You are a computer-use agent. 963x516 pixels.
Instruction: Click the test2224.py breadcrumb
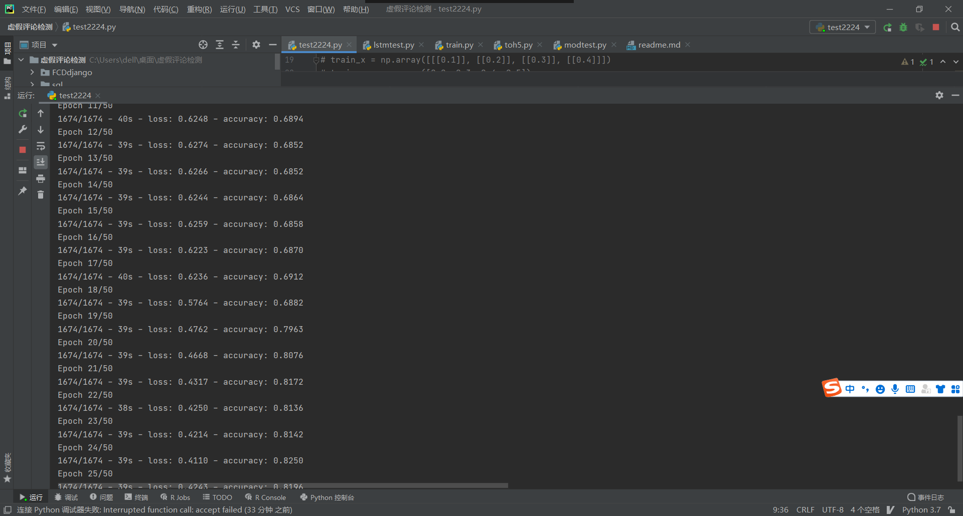(89, 27)
